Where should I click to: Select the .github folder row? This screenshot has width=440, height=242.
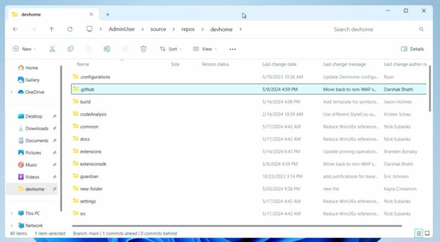pos(249,89)
